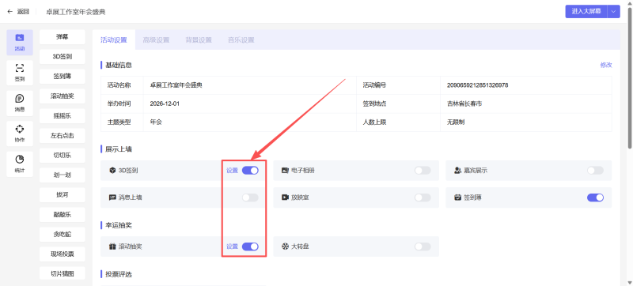Open 设置 link for 滚动抽奖
Image resolution: width=633 pixels, height=286 pixels.
tap(232, 246)
